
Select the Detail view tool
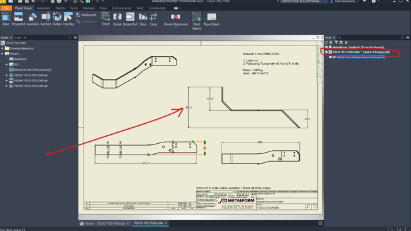pos(57,19)
